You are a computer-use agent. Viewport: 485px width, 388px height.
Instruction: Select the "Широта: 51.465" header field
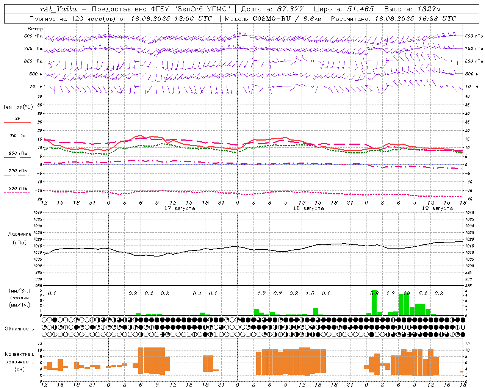(344, 9)
